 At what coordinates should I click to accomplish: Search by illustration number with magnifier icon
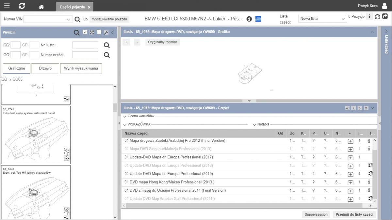(x=107, y=45)
